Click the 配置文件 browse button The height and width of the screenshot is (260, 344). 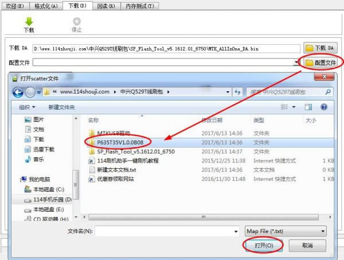point(320,63)
